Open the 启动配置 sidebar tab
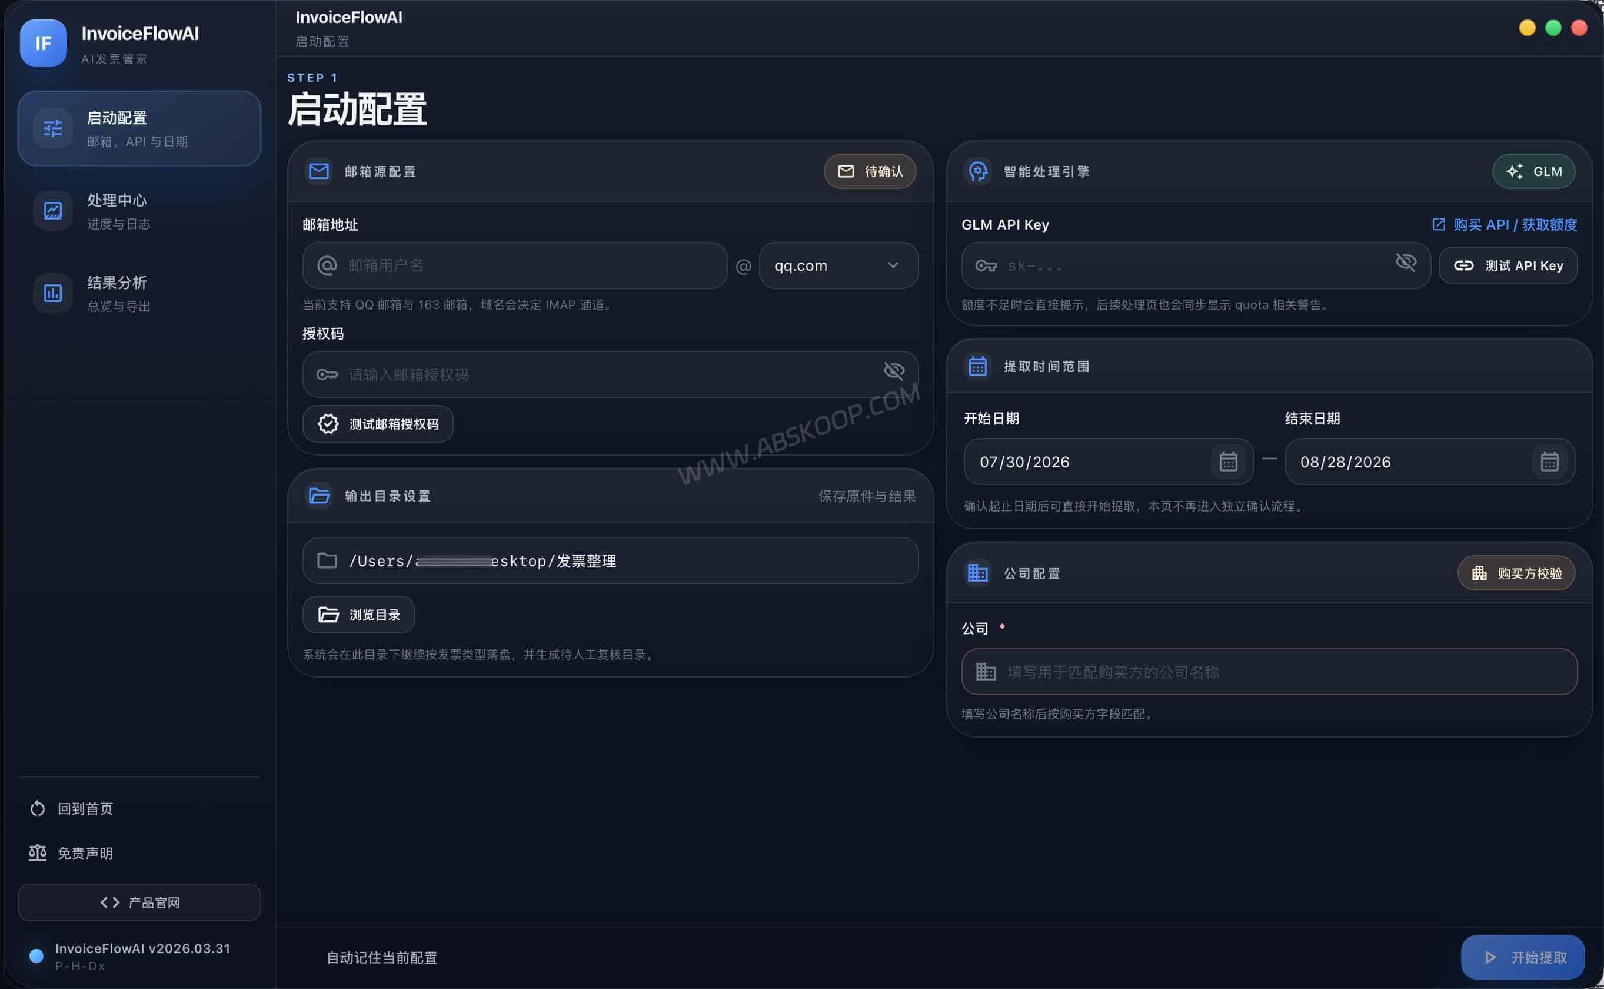 [139, 128]
